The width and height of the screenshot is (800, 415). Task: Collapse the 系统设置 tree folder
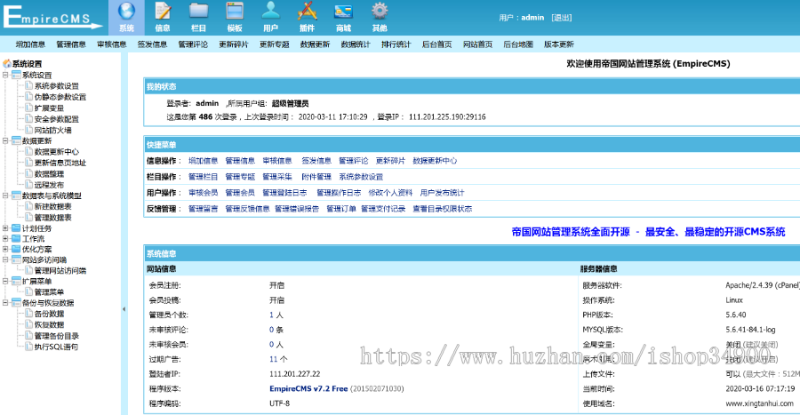(x=5, y=75)
